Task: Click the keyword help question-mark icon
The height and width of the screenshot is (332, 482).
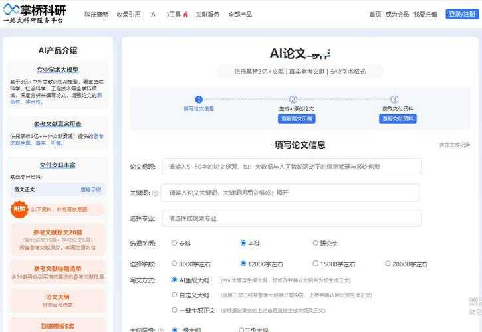Action: 155,193
